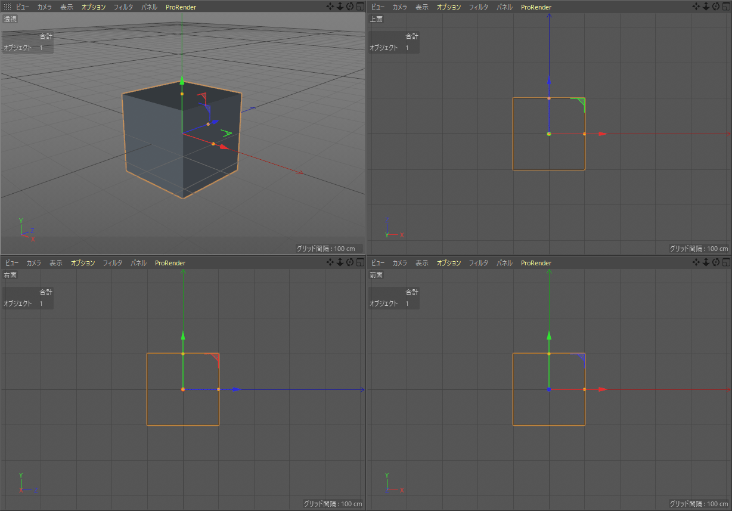Click グリッド間隔 : 100 cm in front viewport
732x511 pixels.
click(x=699, y=504)
